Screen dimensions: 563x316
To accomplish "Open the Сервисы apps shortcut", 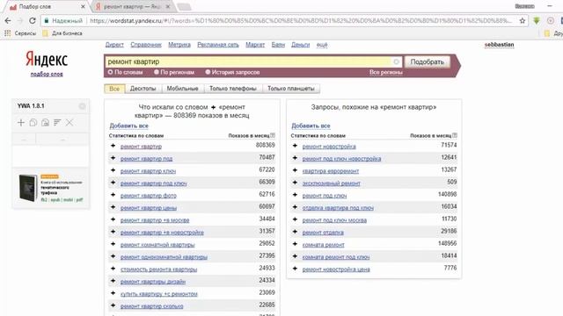I will coord(20,33).
